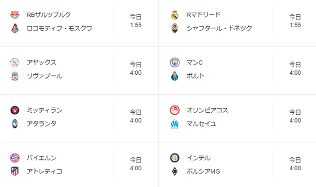Screen dimensions: 316x187
Task: Click the Liverpool club crest
Action: [x=15, y=76]
